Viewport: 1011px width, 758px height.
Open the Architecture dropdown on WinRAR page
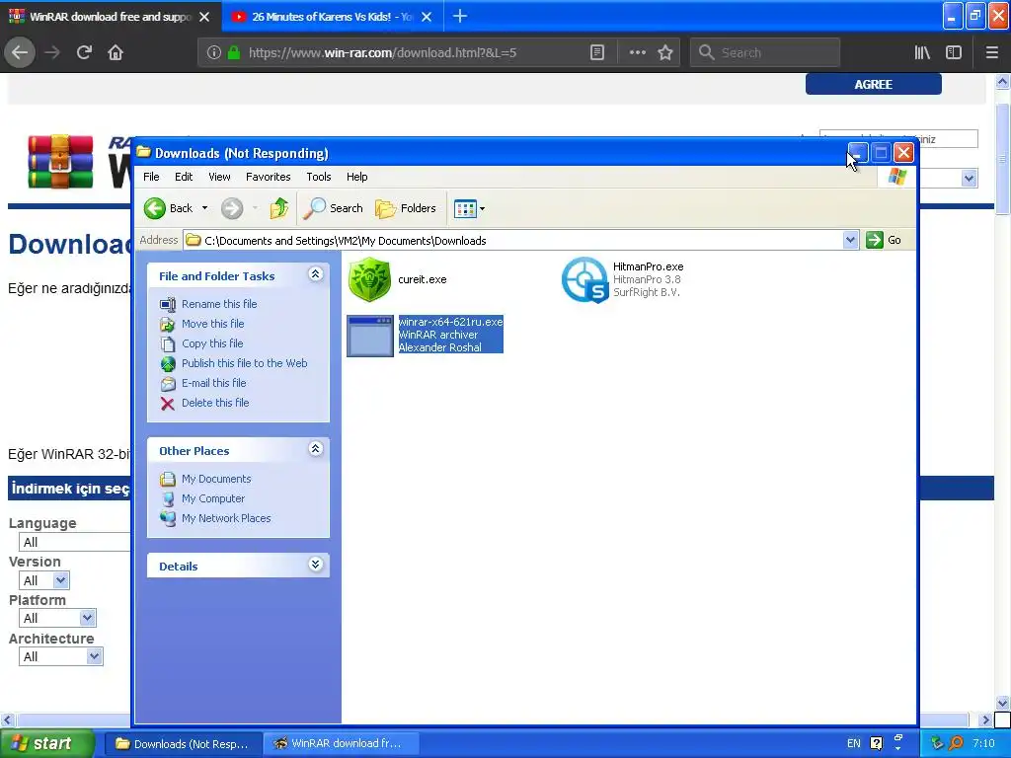point(60,656)
